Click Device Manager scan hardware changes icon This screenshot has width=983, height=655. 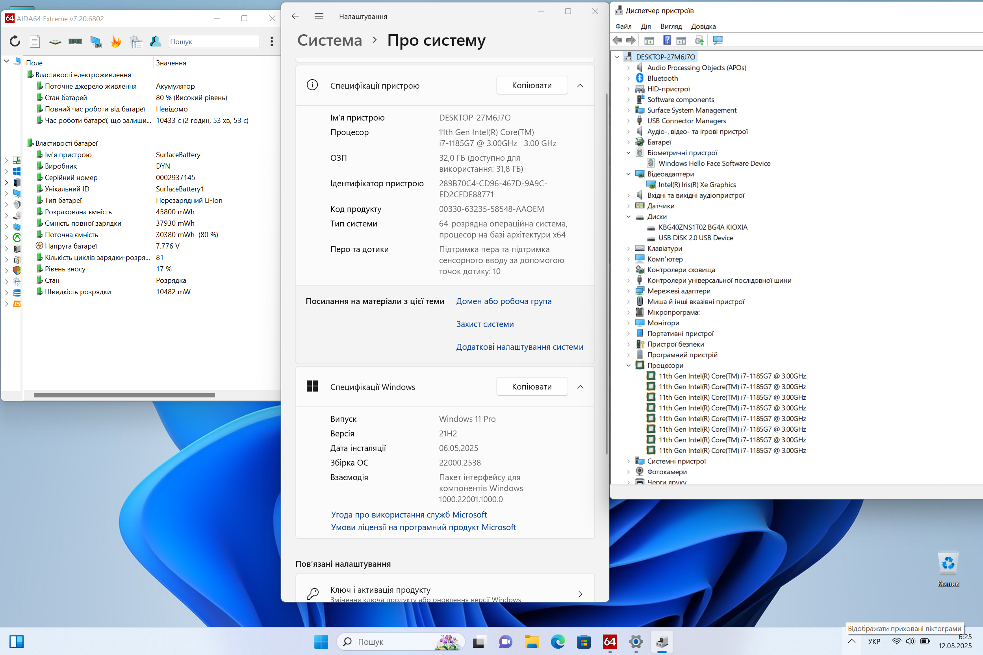coord(699,40)
